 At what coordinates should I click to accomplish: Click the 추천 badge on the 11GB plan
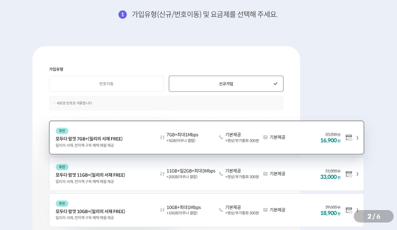tap(62, 167)
